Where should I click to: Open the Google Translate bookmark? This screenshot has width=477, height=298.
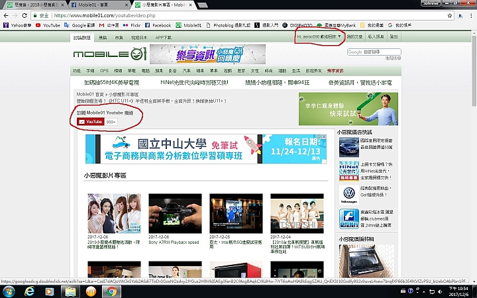pyautogui.click(x=79, y=25)
